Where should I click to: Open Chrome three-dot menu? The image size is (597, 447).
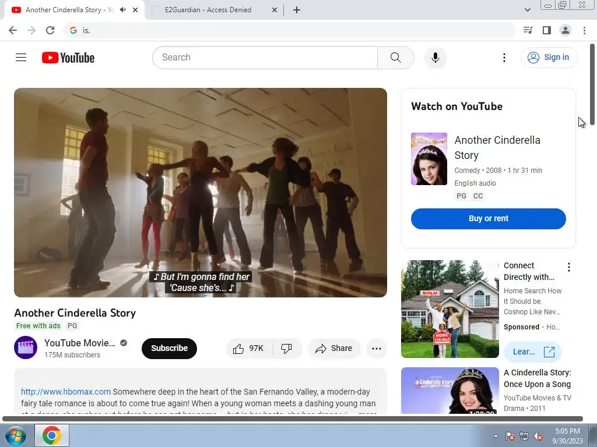coord(584,30)
